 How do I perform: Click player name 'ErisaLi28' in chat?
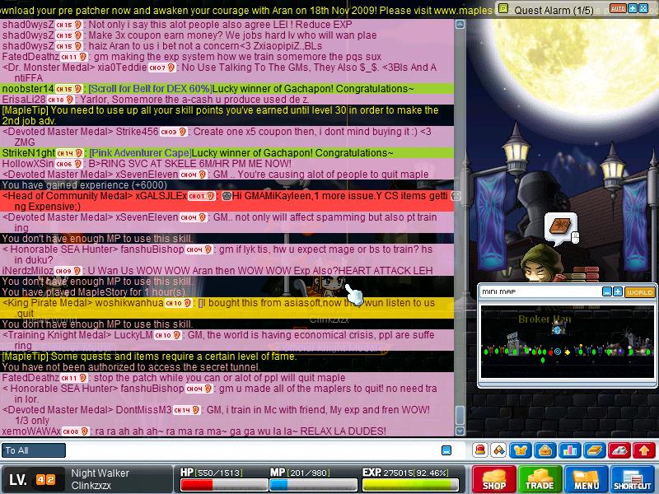click(24, 100)
